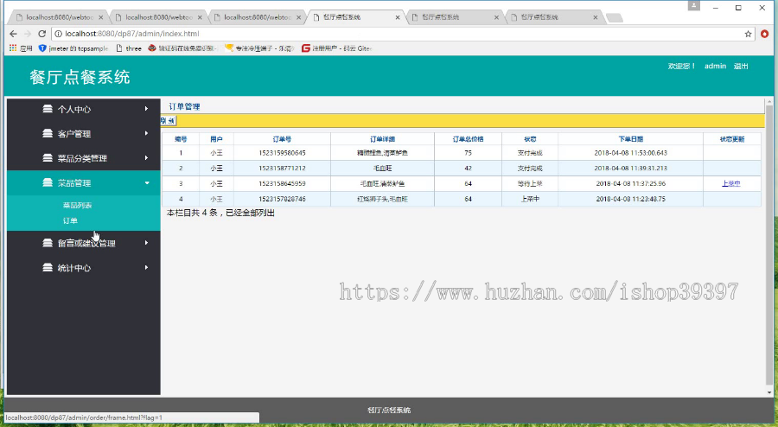Viewport: 778px width, 427px height.
Task: Select the 留言或建议管理 sidebar menu
Action: point(83,243)
